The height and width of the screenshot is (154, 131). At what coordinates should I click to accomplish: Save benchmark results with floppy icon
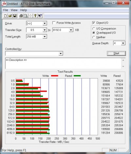[15, 16]
